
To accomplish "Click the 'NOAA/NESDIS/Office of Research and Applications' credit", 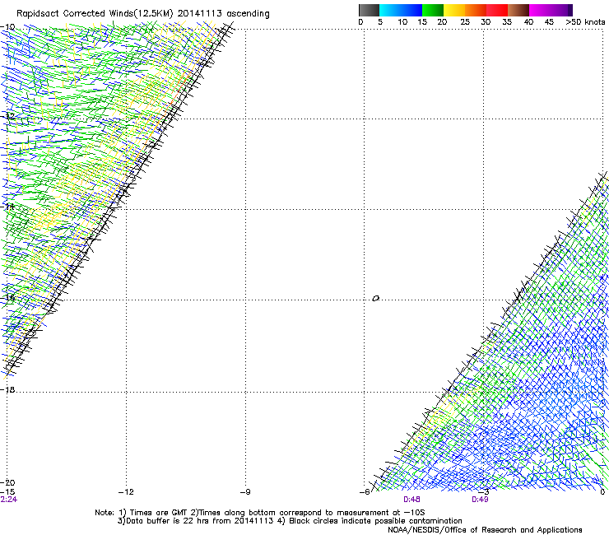I will pos(485,530).
